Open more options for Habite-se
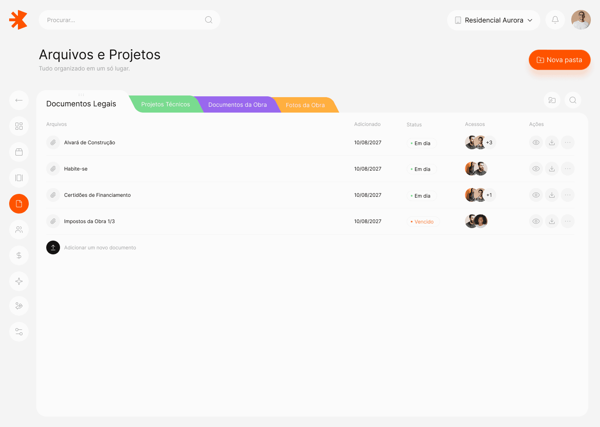 tap(567, 169)
